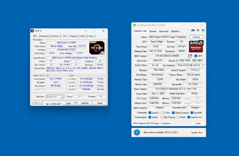The image size is (239, 156).
Task: Toggle the DirectML checkbox
Action: [192, 113]
